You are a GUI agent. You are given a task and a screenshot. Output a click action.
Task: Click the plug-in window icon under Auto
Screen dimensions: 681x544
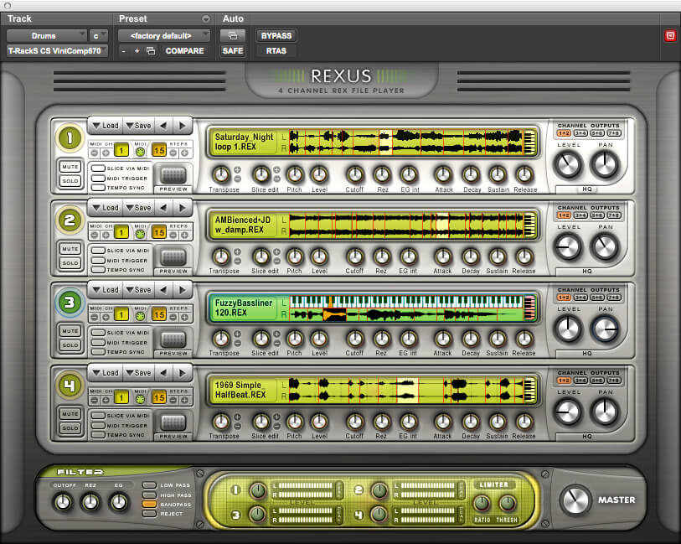233,36
